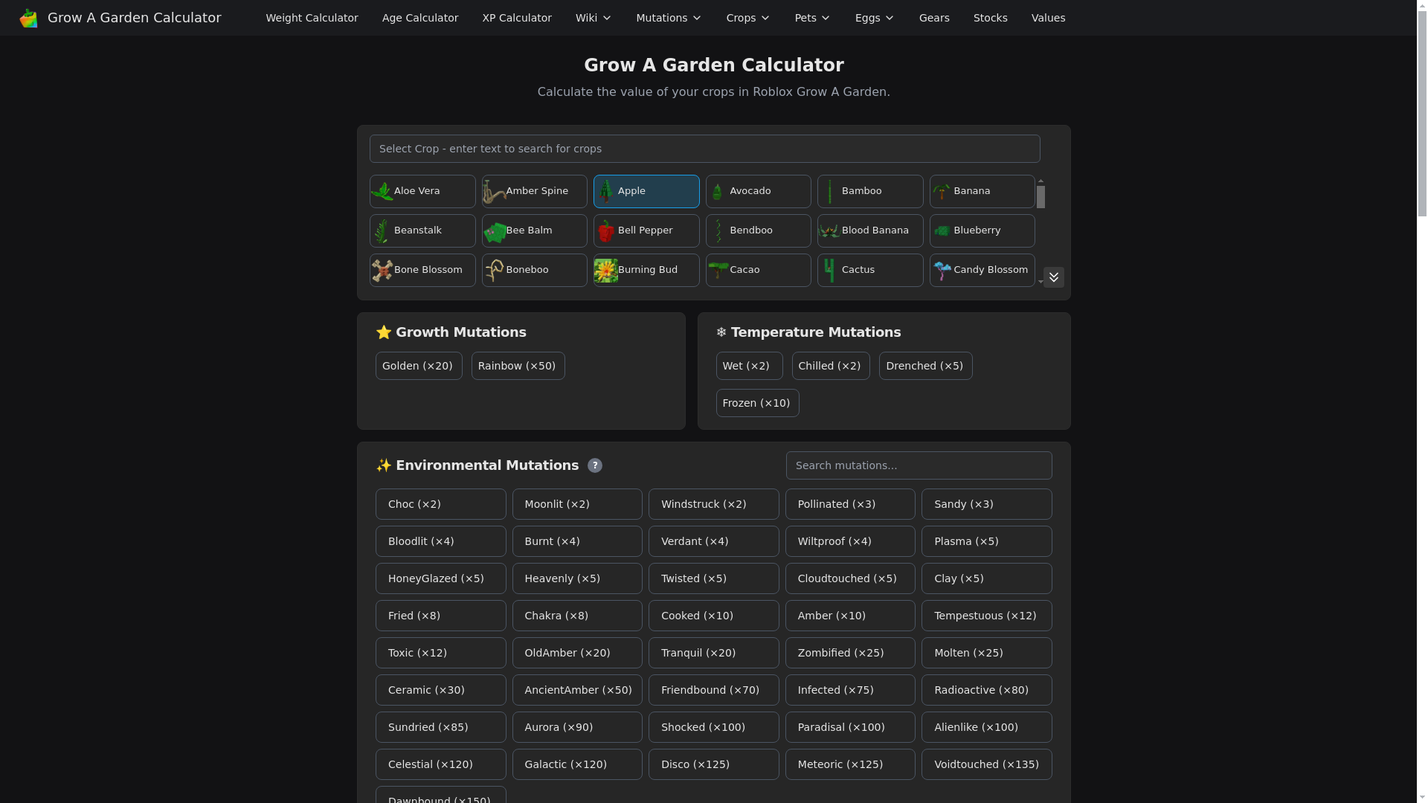Select the Beanstalk crop icon
Image resolution: width=1428 pixels, height=803 pixels.
382,231
